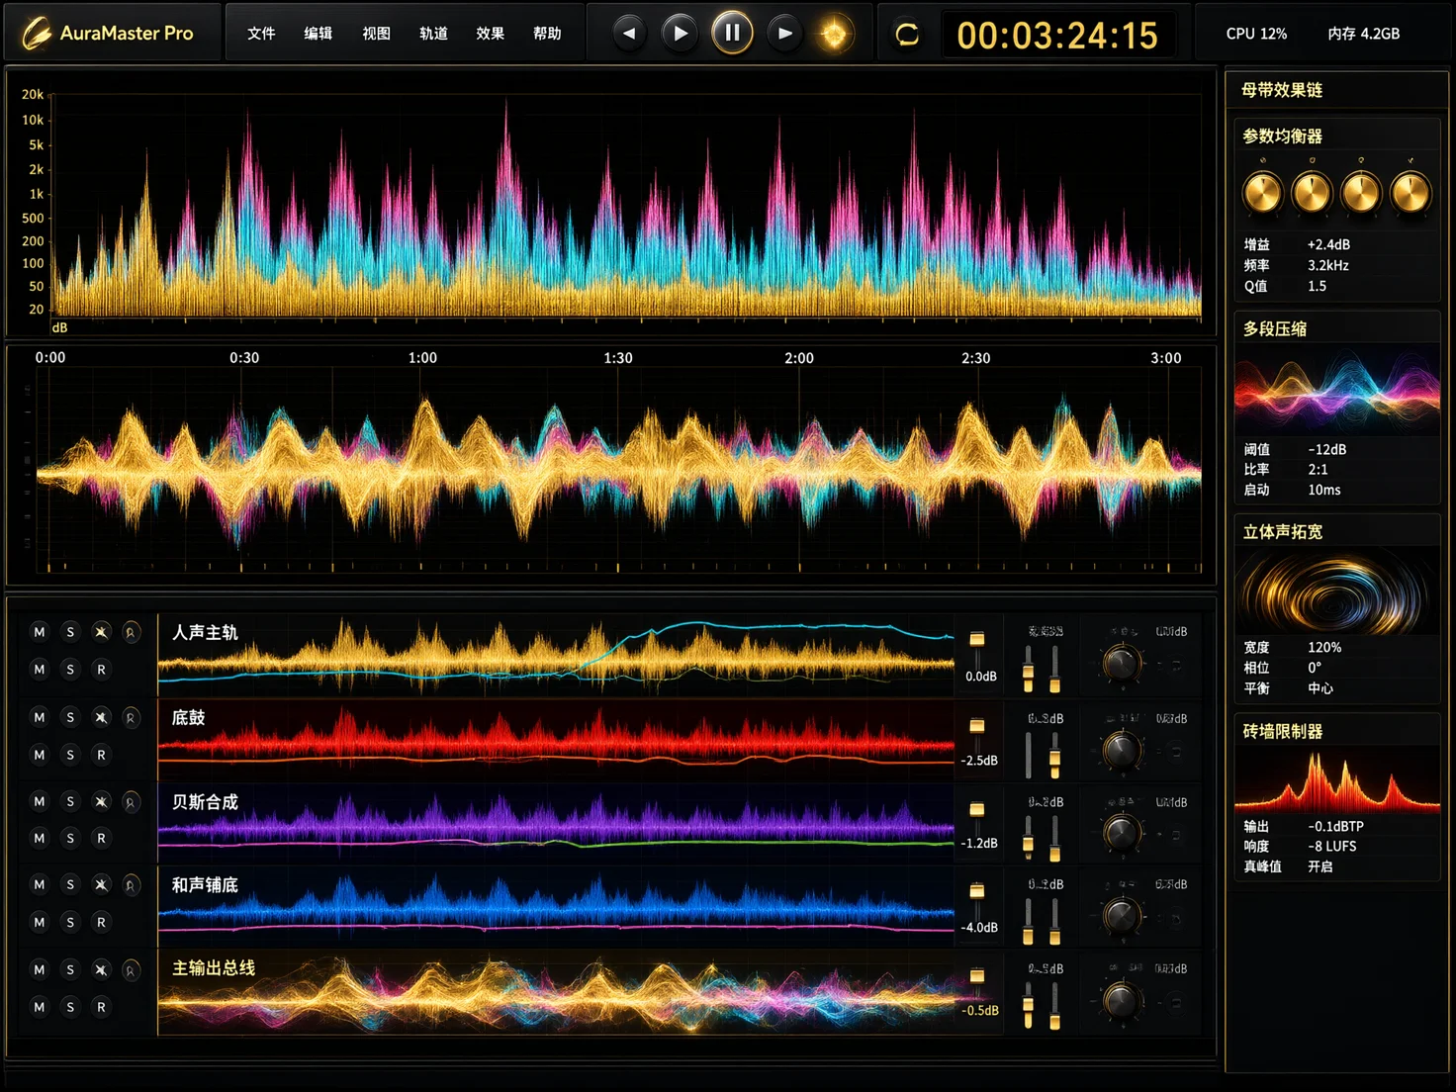Open the 立体声拓宽 swirl display
The height and width of the screenshot is (1092, 1456).
tap(1336, 591)
